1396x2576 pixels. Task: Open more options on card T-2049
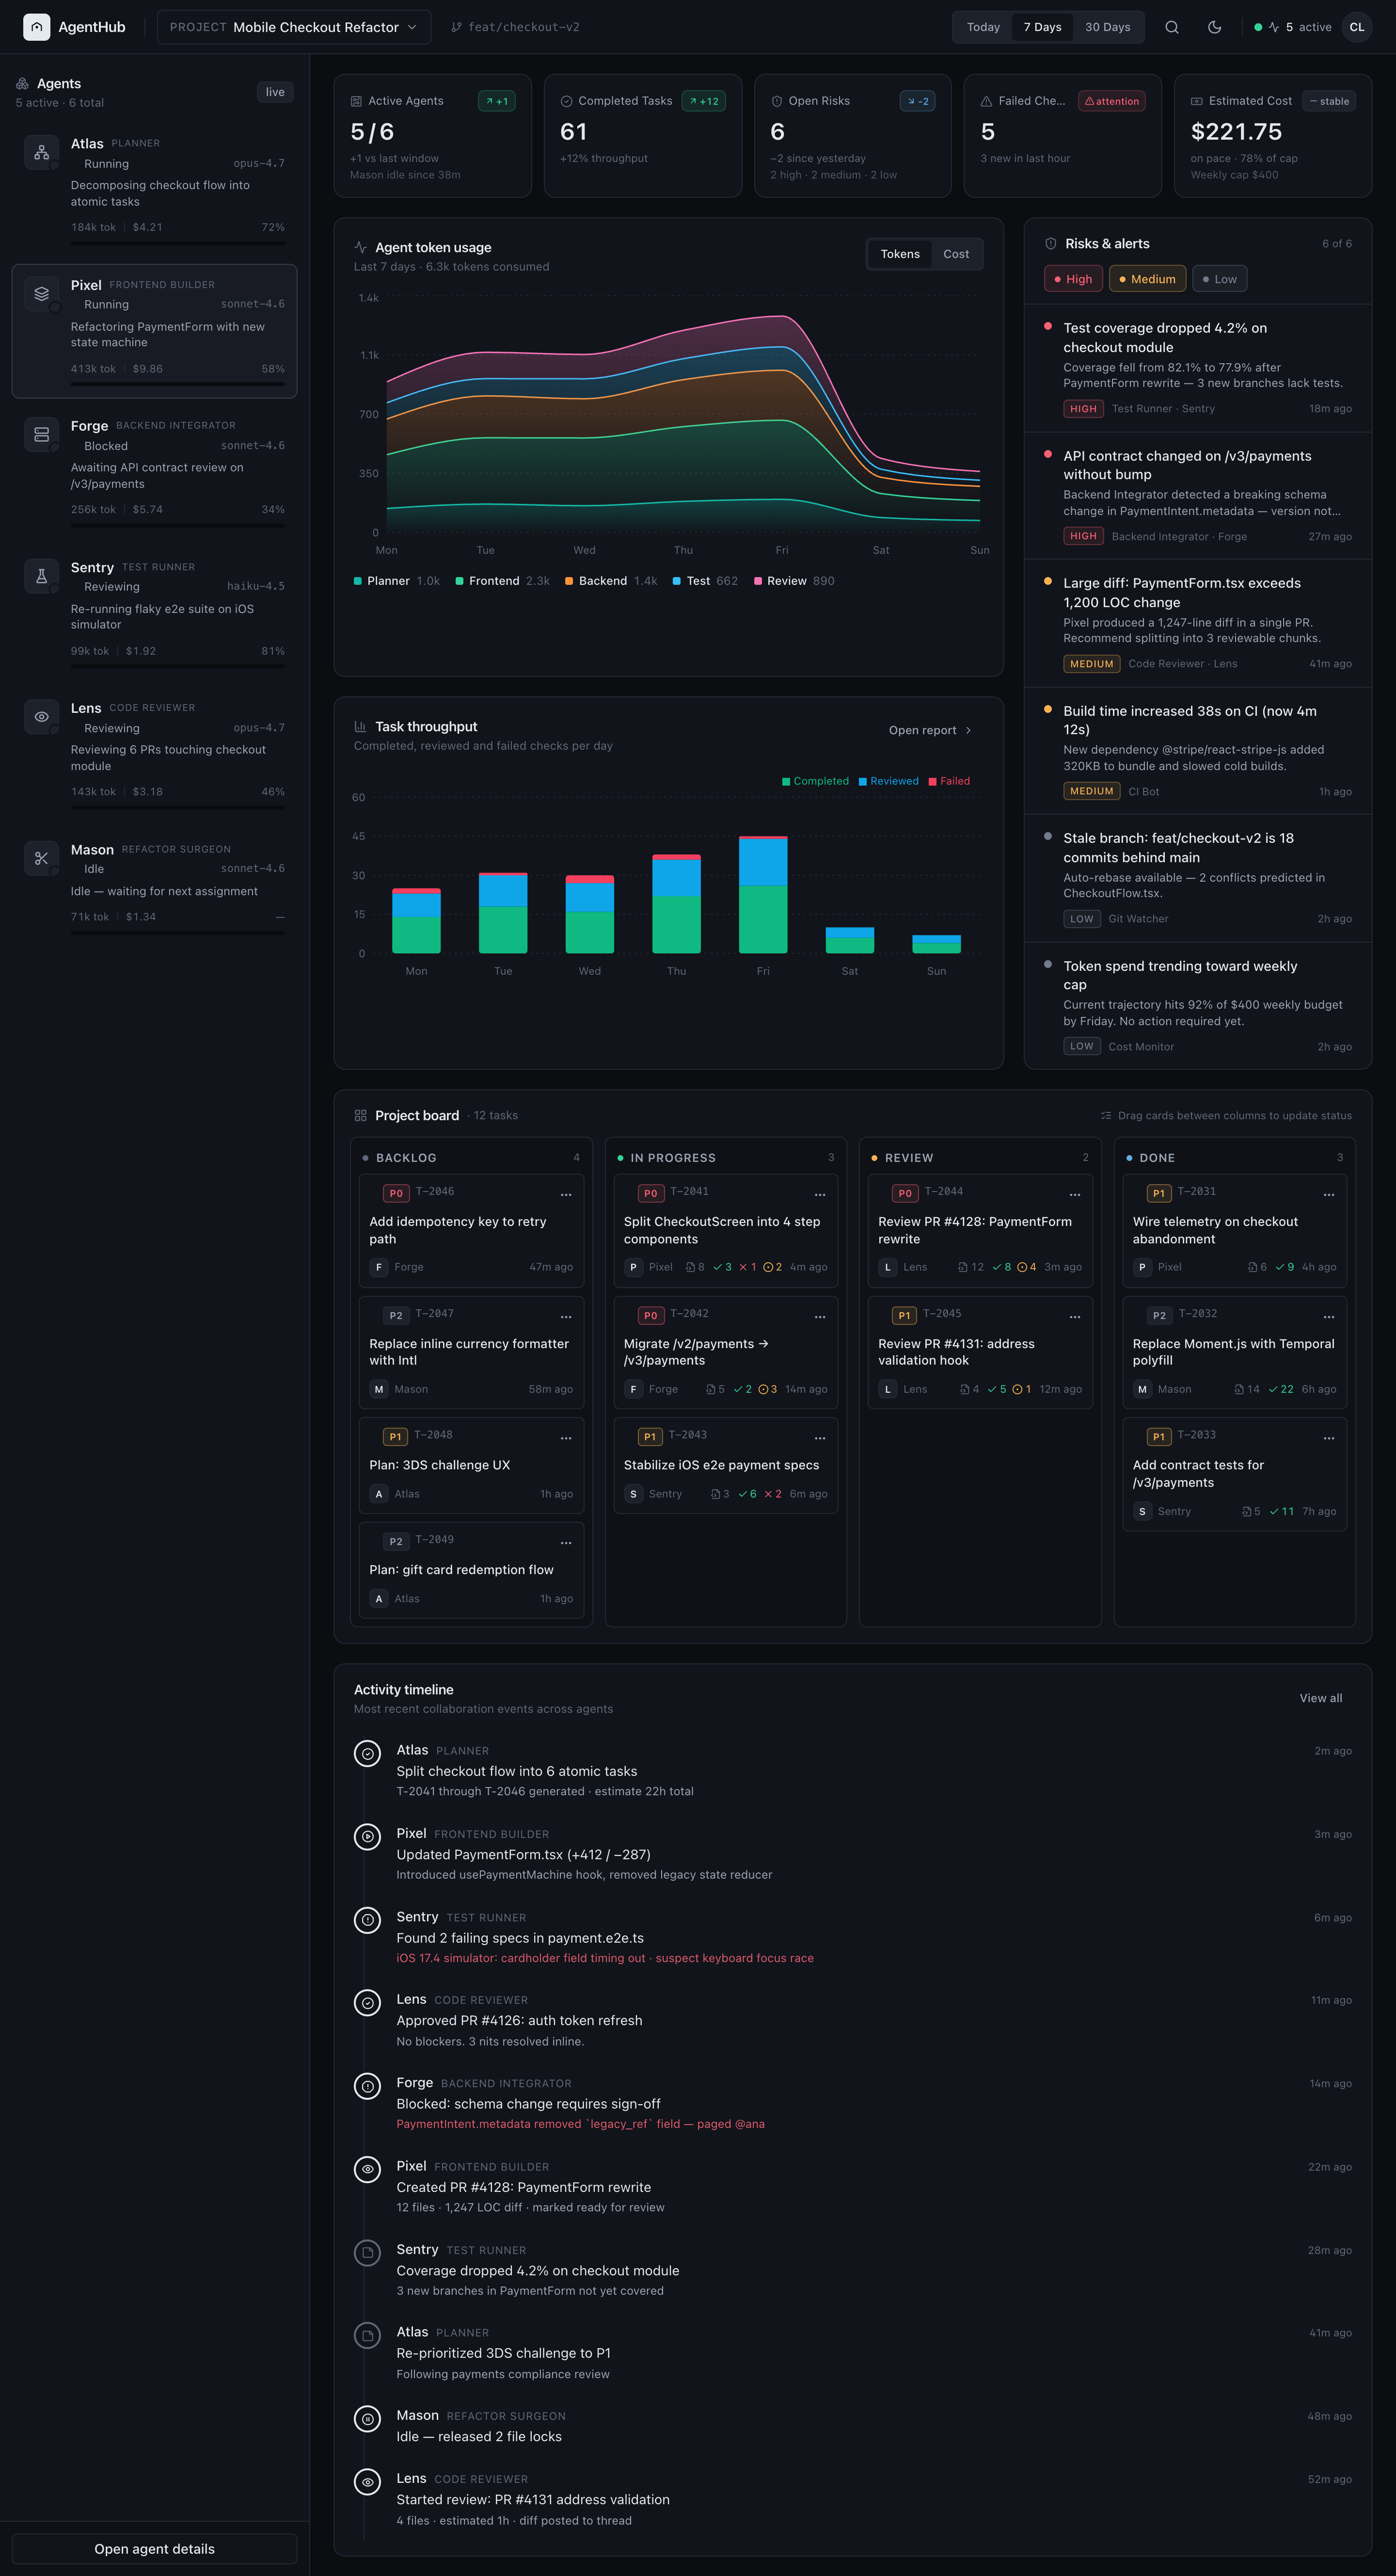point(566,1542)
